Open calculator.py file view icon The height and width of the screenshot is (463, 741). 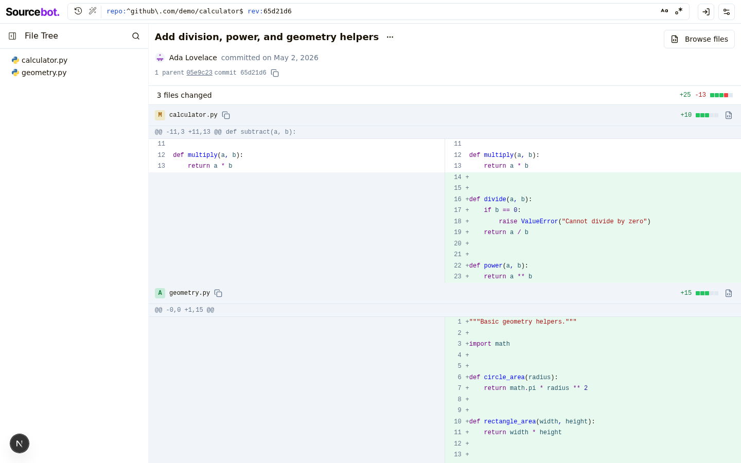pos(729,115)
